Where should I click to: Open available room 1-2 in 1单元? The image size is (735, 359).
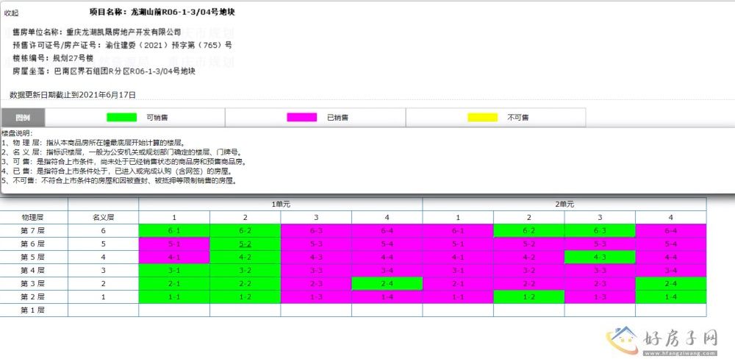(x=245, y=296)
